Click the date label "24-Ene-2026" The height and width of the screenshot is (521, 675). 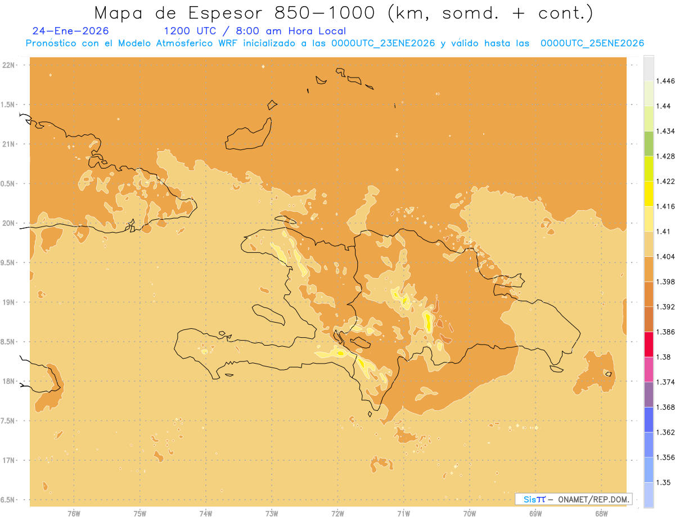pos(71,31)
